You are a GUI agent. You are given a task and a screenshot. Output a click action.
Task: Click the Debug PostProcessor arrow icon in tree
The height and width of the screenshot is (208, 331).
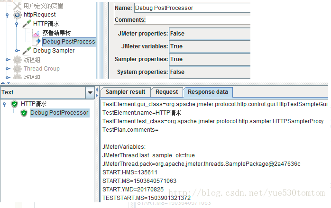(37, 42)
